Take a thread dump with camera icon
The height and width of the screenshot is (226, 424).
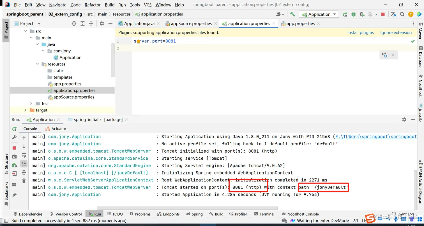click(14, 157)
